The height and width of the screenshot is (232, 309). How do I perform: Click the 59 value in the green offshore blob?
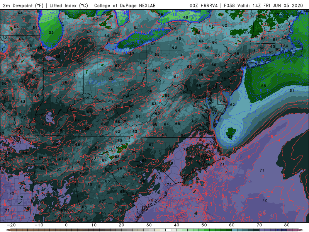(x=230, y=136)
